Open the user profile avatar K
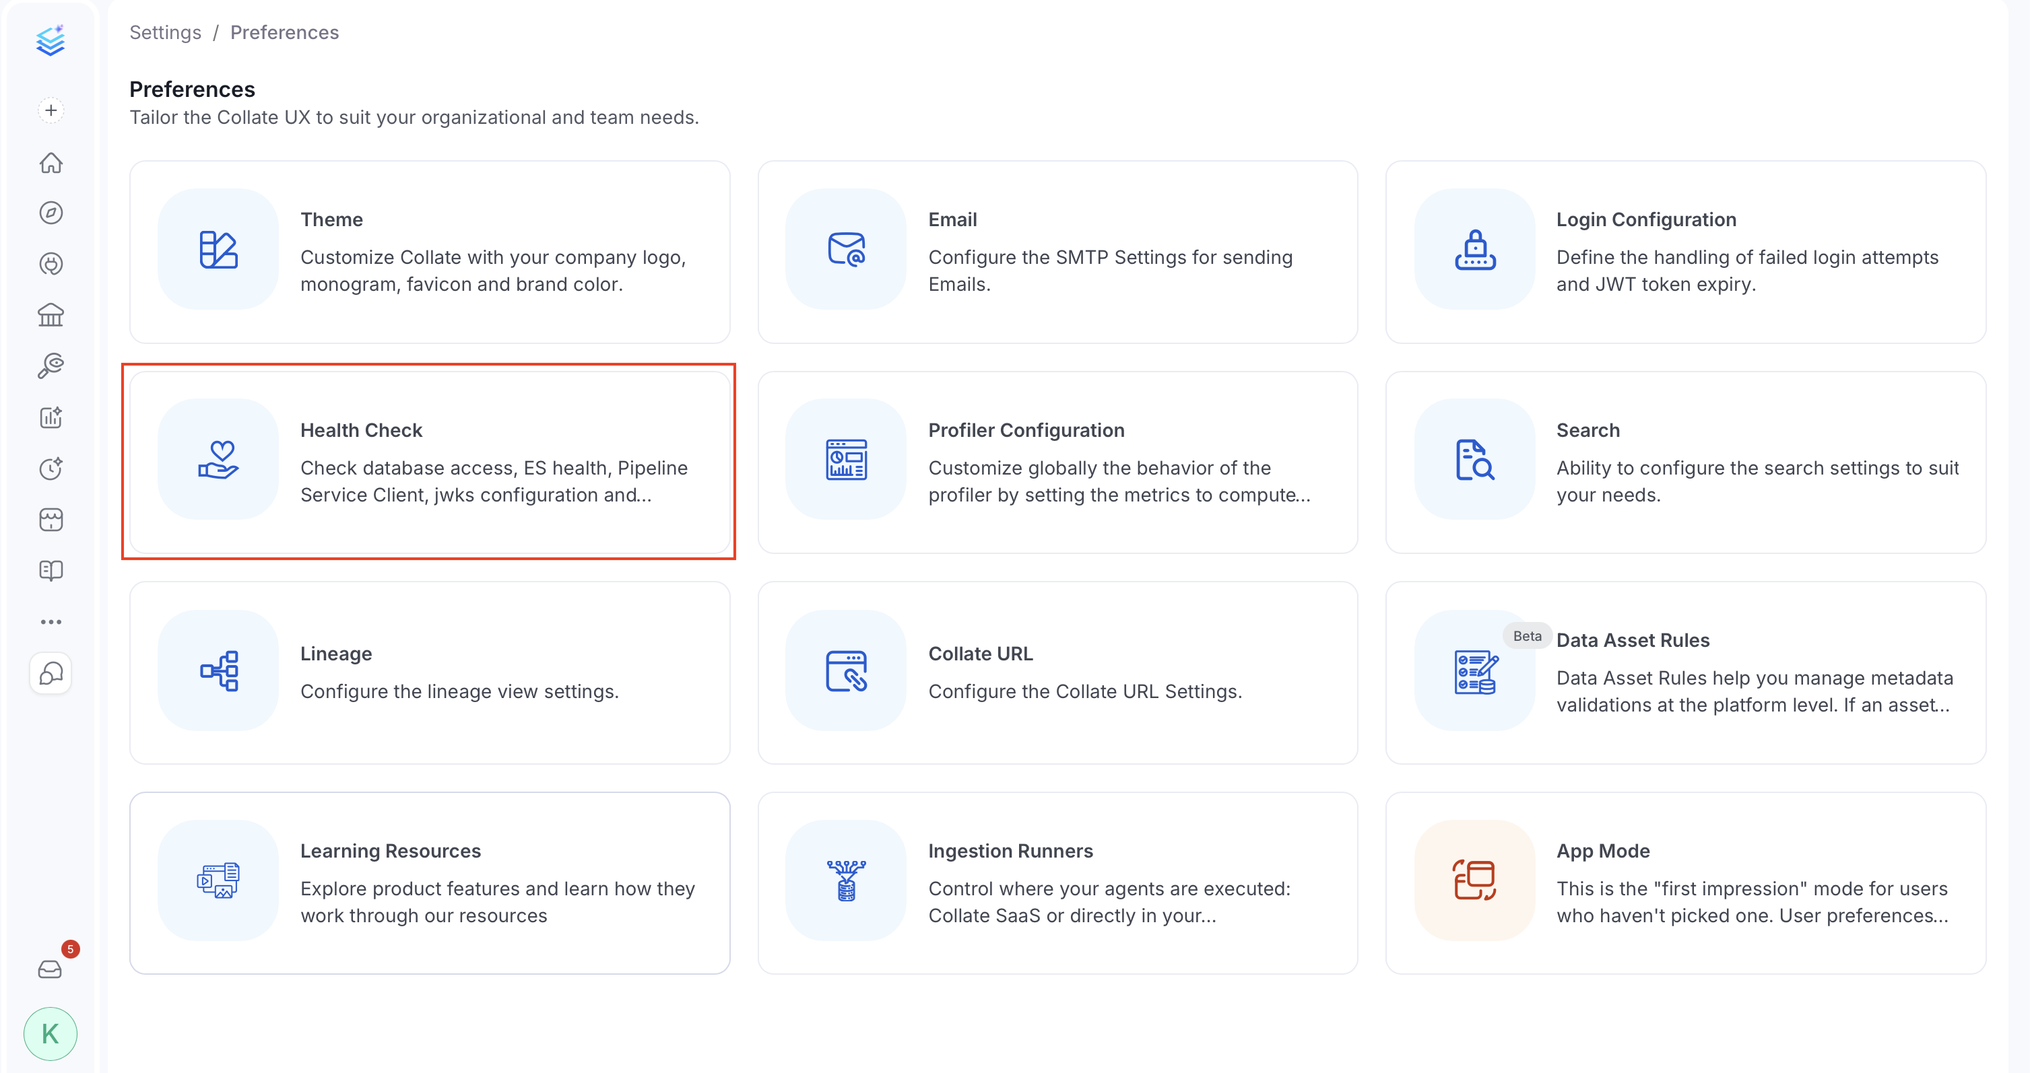Viewport: 2030px width, 1073px height. tap(51, 1033)
